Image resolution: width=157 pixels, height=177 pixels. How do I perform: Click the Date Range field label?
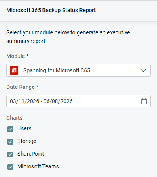click(x=20, y=87)
